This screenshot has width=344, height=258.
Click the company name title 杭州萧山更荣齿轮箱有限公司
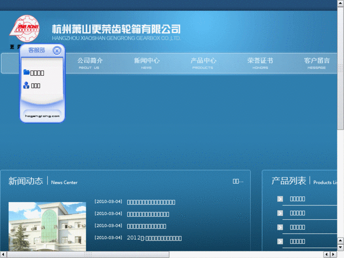pyautogui.click(x=116, y=29)
